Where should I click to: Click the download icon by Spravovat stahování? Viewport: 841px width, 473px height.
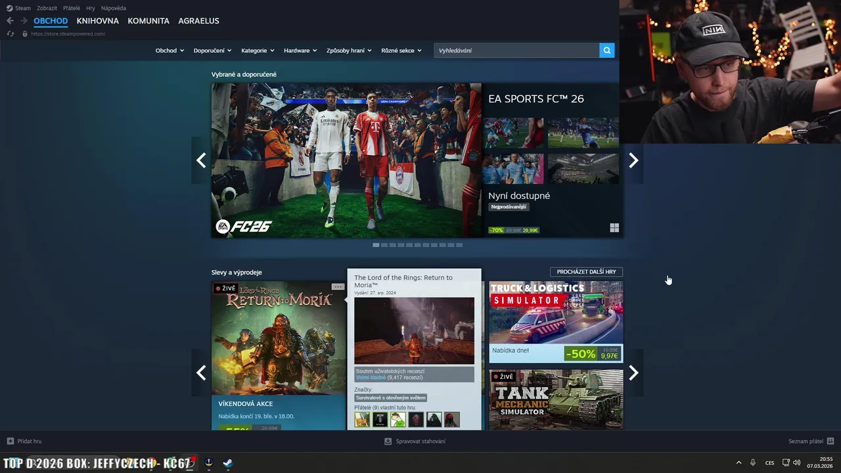point(388,441)
